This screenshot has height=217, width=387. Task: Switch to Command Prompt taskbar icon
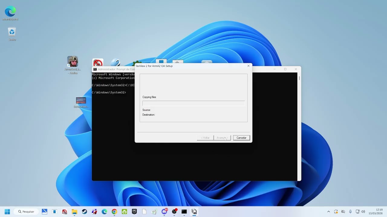[x=184, y=212]
